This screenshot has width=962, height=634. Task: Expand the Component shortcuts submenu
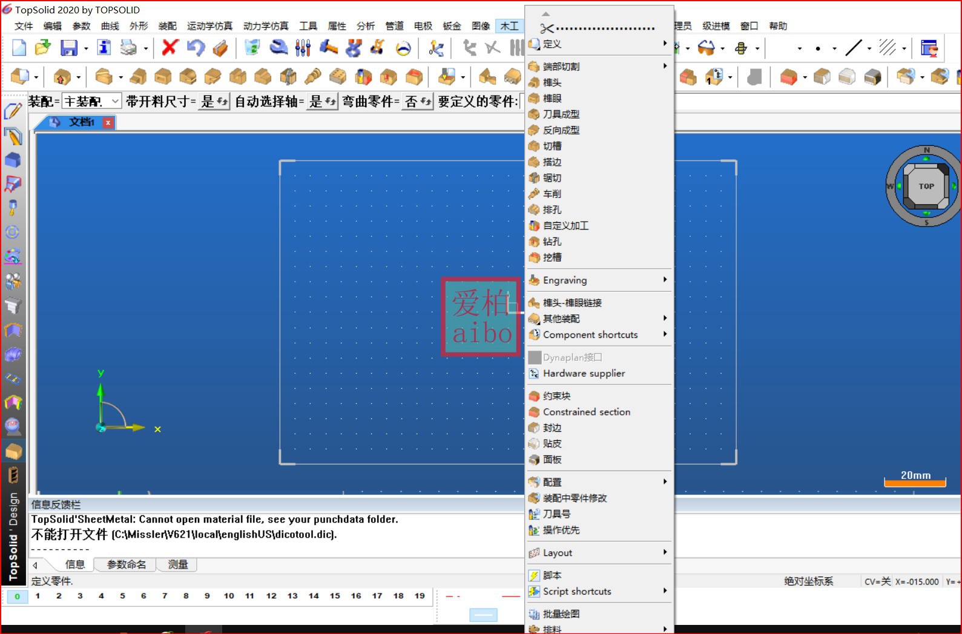click(x=599, y=335)
